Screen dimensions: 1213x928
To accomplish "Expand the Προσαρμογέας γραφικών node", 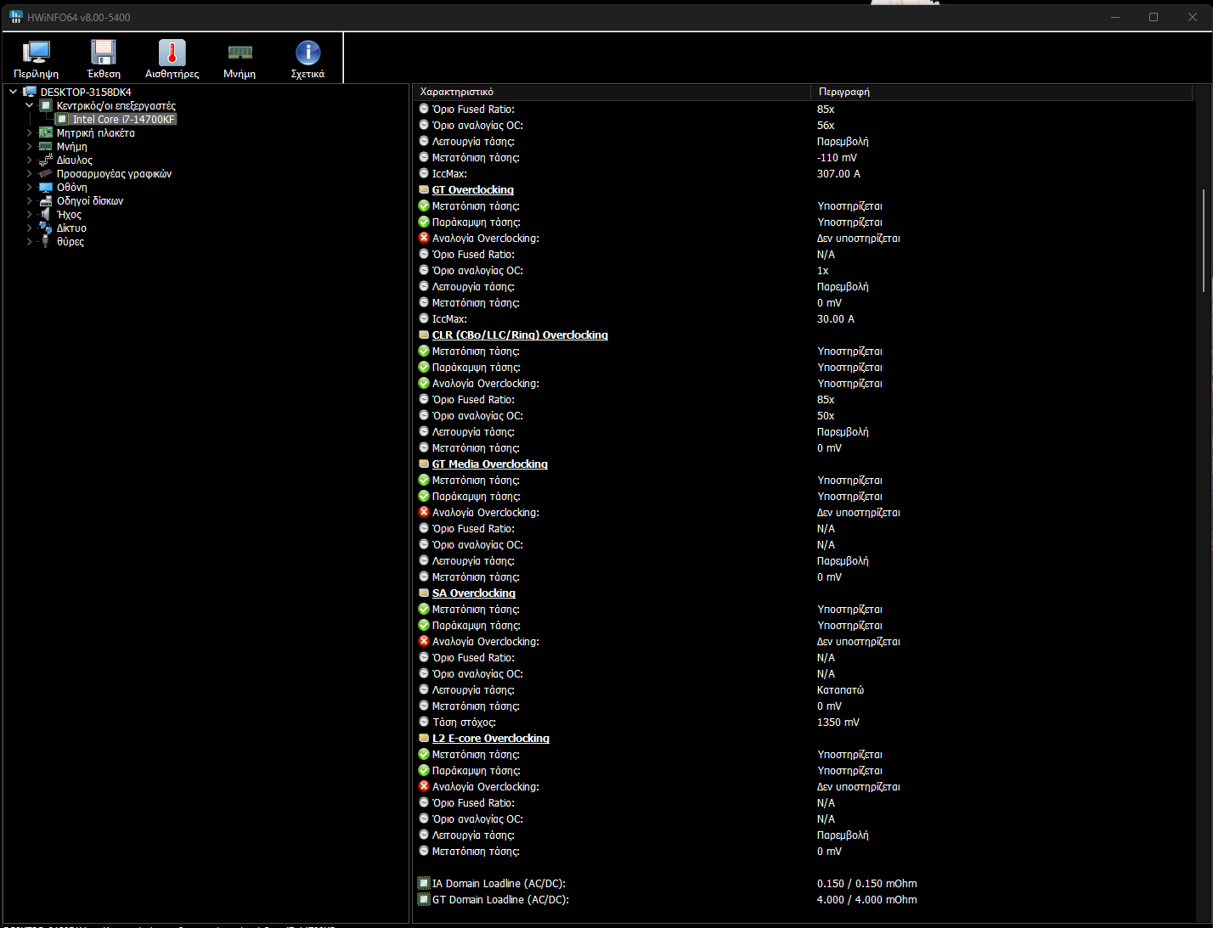I will [30, 173].
